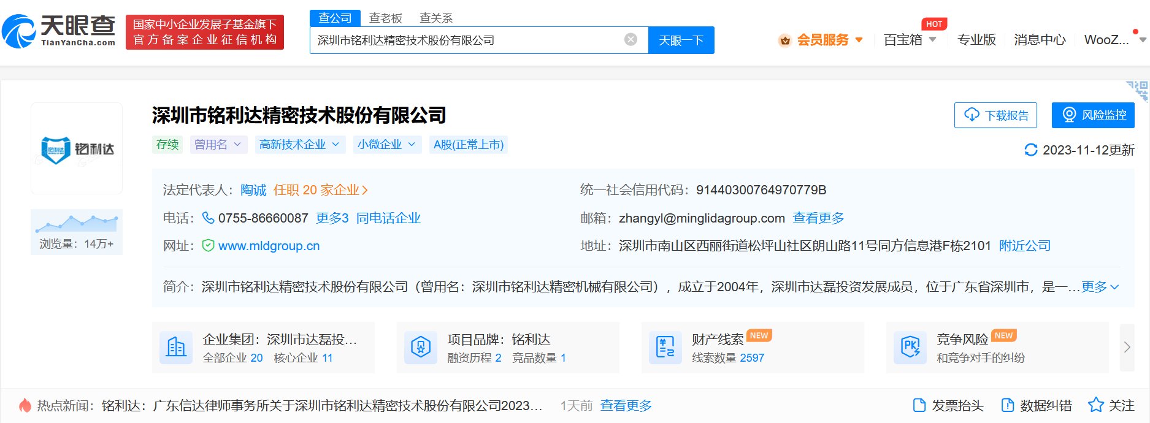Open the 企业集团 building icon

(x=176, y=348)
